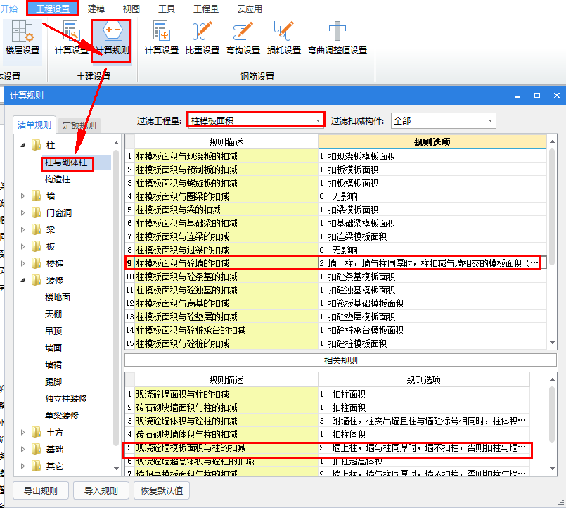The width and height of the screenshot is (566, 508).
Task: Expand the 基础 tree node
Action: (x=22, y=449)
